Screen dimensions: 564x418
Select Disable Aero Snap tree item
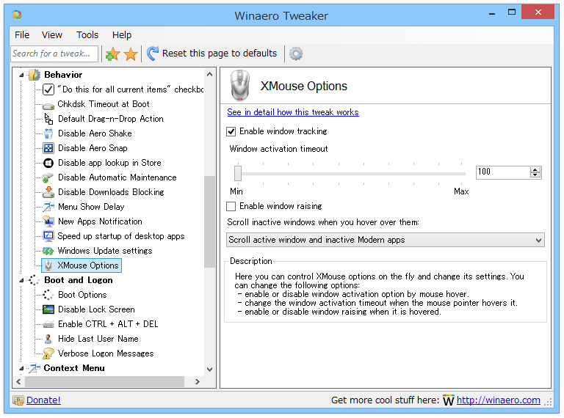point(93,148)
